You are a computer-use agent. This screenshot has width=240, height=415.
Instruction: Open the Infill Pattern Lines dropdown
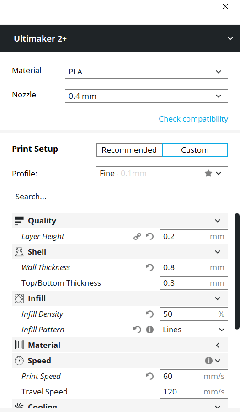click(194, 330)
